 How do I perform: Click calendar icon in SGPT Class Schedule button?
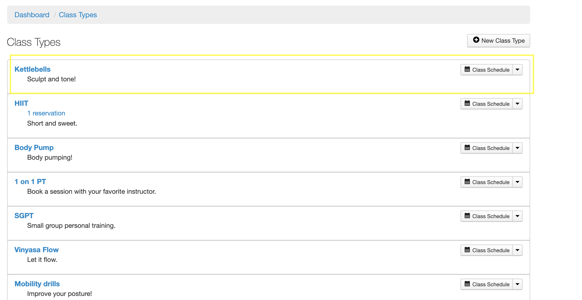[467, 216]
